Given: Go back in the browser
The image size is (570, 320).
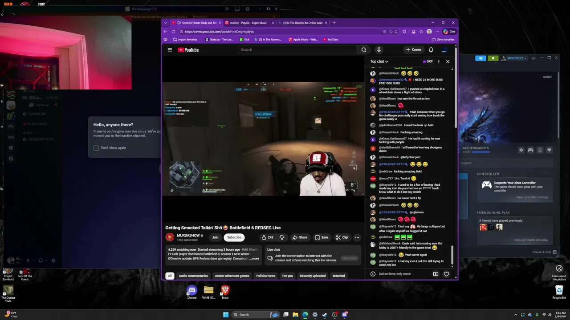Looking at the screenshot, I should (165, 32).
